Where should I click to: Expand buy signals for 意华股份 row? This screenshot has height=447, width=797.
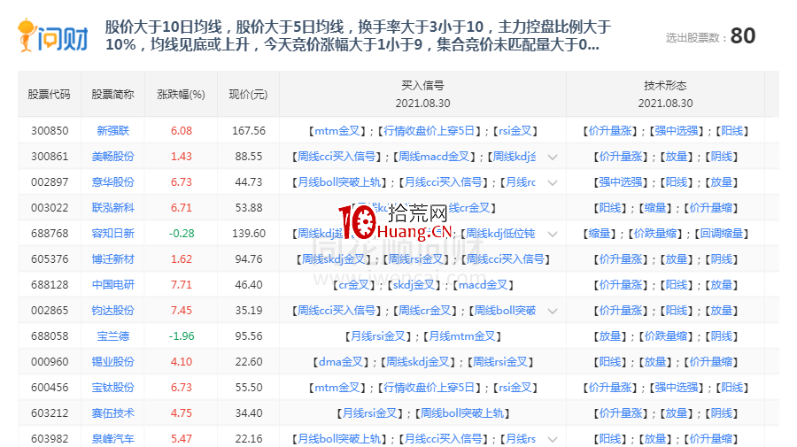[x=553, y=182]
